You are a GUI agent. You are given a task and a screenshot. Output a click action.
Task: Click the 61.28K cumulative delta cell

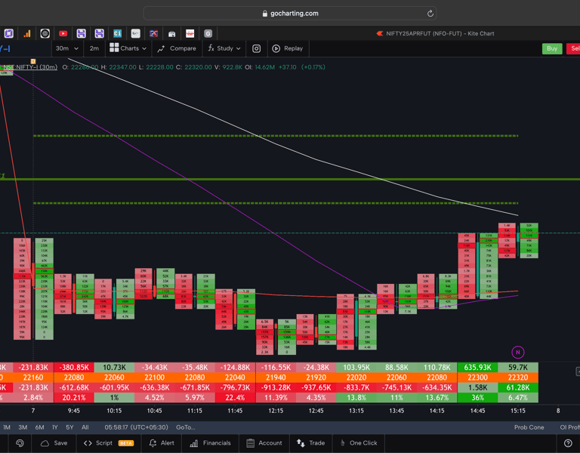pos(518,387)
